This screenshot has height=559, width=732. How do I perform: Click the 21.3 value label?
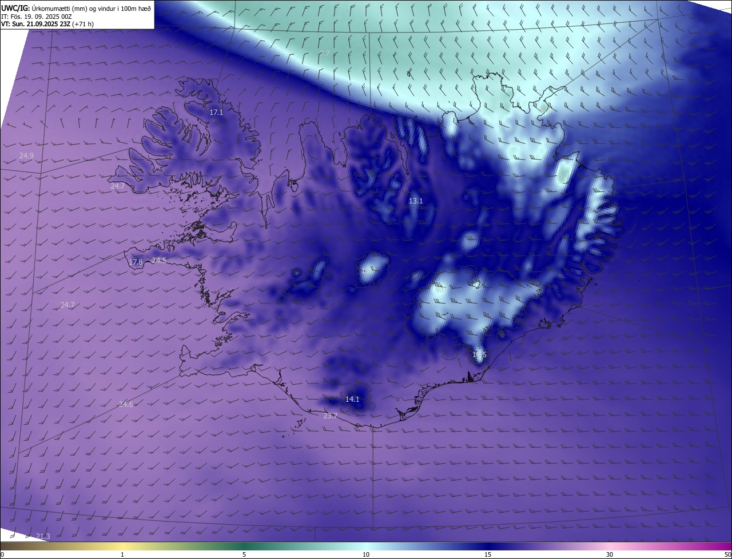(43, 536)
